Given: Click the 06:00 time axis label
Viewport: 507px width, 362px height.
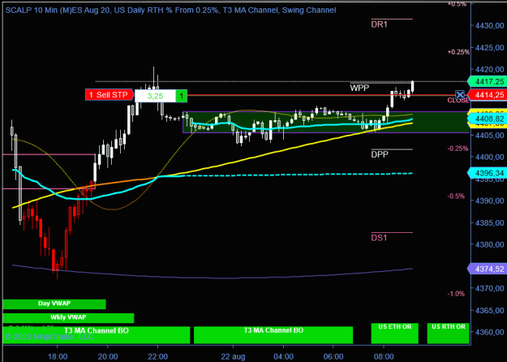Looking at the screenshot, I should pos(333,357).
